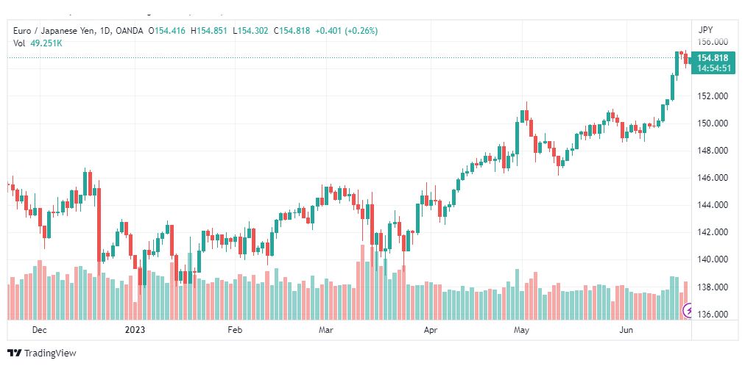
Task: Click the Mar label on the time axis
Action: [326, 330]
